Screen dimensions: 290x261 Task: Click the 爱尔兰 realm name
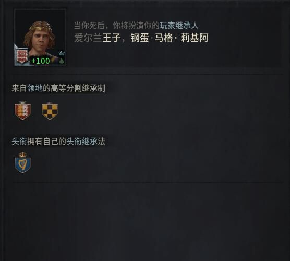pyautogui.click(x=88, y=38)
